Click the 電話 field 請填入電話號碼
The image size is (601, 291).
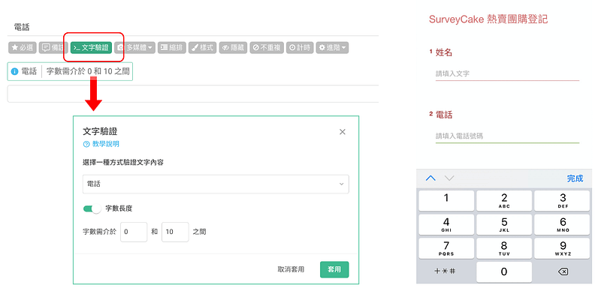click(507, 136)
